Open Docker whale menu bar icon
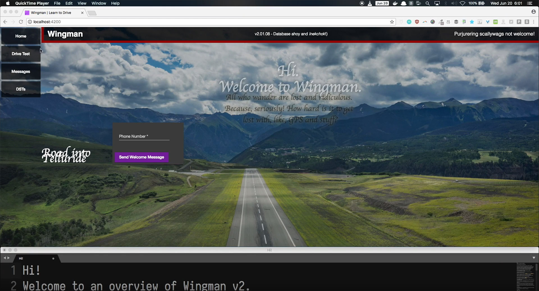The height and width of the screenshot is (291, 539). tap(395, 3)
